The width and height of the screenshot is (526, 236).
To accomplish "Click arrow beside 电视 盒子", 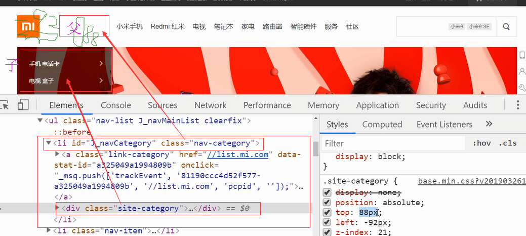I will 101,81.
